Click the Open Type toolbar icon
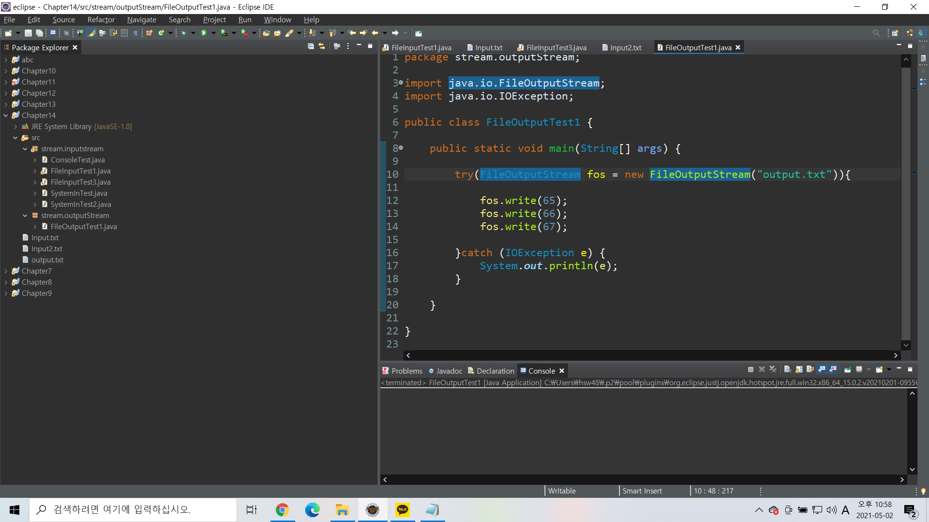Viewport: 929px width, 522px height. (266, 33)
